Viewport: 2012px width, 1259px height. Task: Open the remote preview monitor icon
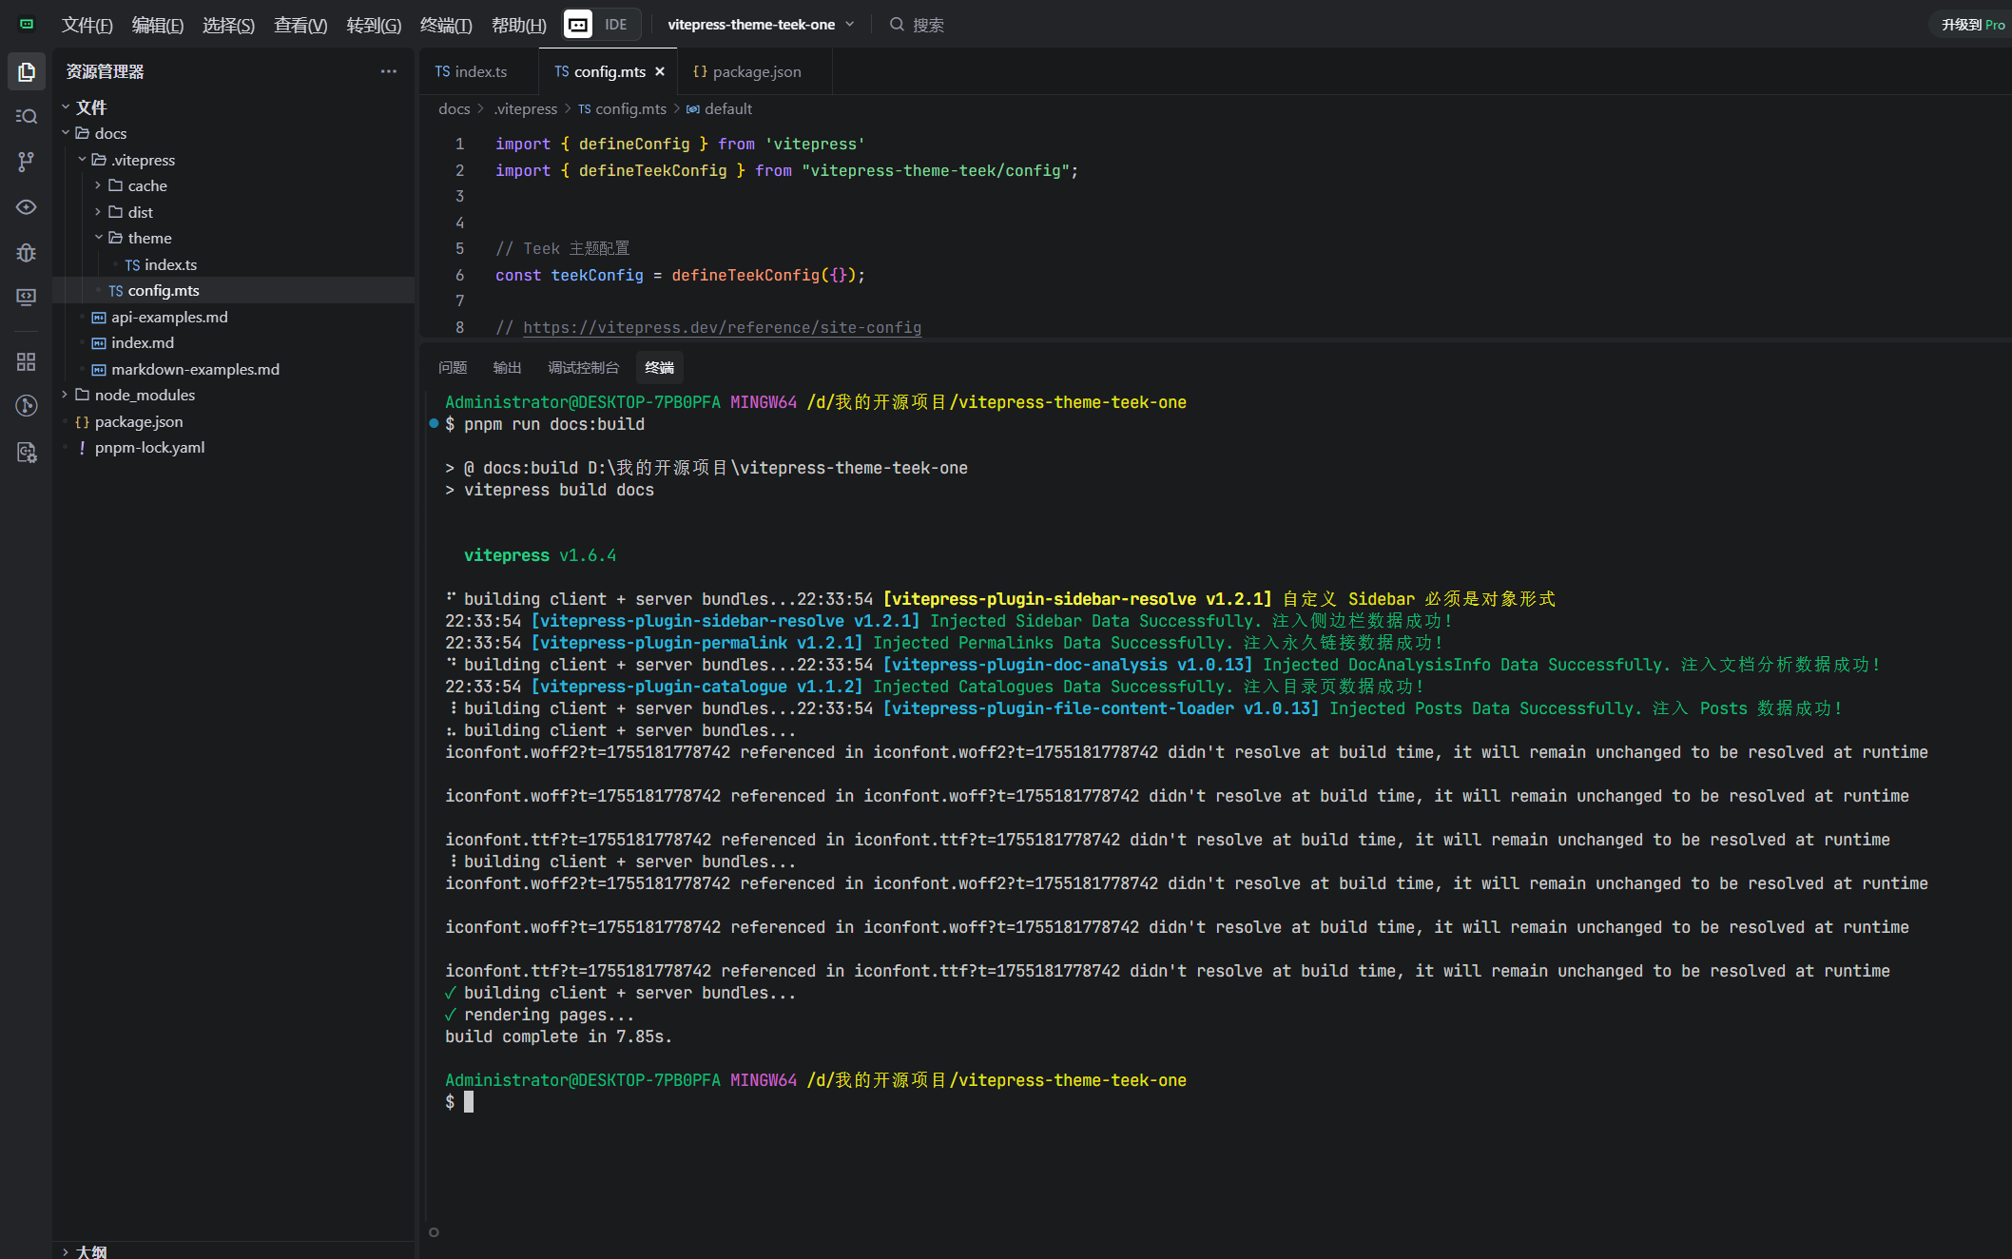[26, 298]
